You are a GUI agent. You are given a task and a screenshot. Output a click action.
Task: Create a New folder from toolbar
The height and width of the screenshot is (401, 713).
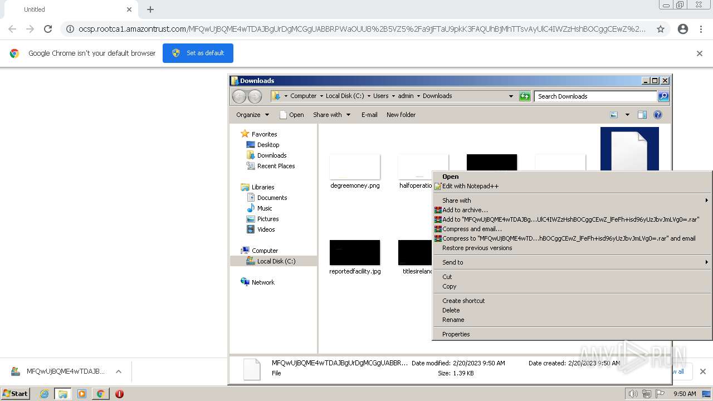[x=401, y=115]
